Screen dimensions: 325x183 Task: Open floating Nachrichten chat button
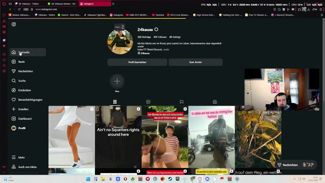296,165
